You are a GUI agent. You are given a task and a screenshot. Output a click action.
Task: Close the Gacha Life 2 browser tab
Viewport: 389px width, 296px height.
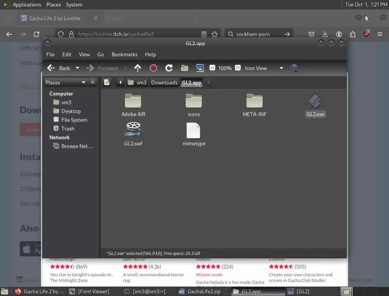[96, 18]
